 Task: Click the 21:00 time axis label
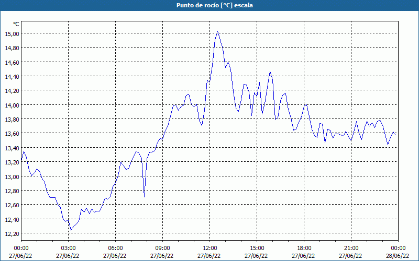pos(351,248)
